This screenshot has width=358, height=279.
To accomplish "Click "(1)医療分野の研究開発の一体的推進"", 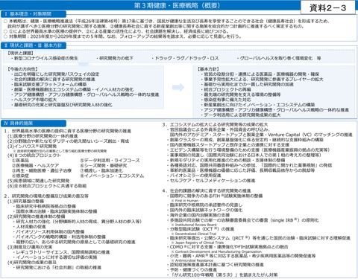I will [43, 136].
